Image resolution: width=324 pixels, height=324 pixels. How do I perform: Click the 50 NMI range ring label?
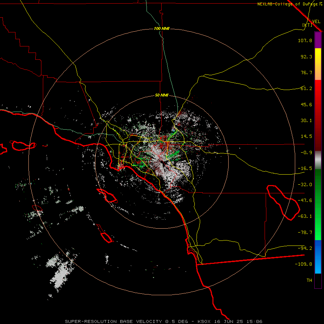click(x=162, y=95)
